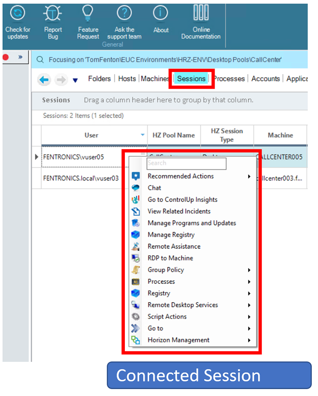Click the View Related Incidents icon

tap(136, 211)
